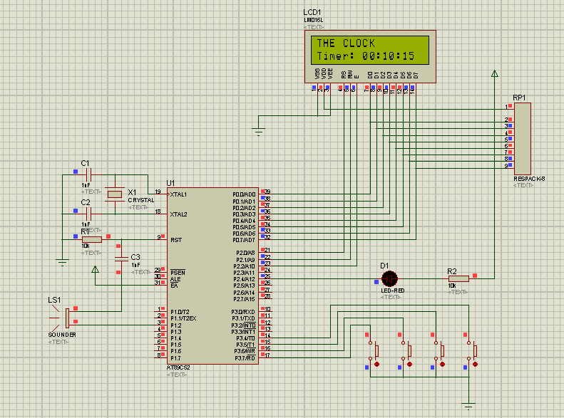This screenshot has height=418, width=564.
Task: Select the ground symbol under R1
Action: tap(62, 263)
